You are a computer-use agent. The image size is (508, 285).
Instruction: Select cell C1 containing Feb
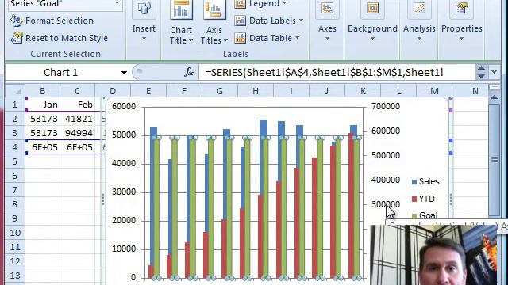click(x=77, y=104)
